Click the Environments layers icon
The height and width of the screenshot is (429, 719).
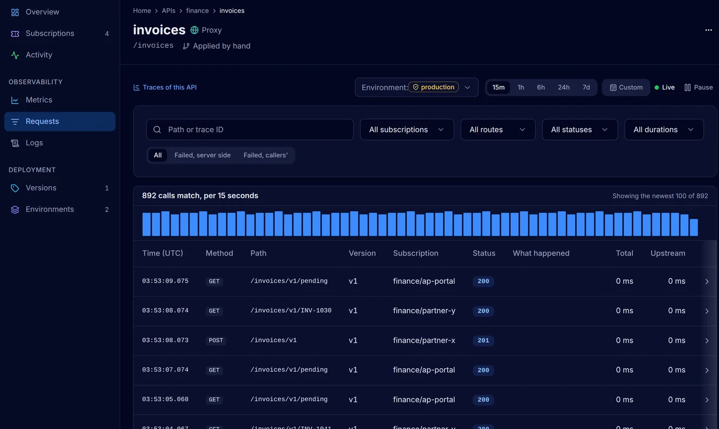point(15,209)
